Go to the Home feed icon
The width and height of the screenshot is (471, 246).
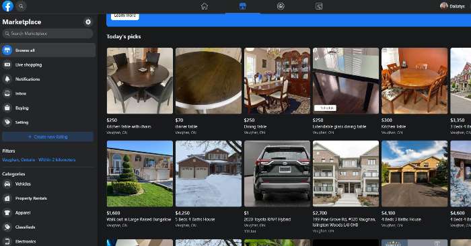[x=205, y=6]
